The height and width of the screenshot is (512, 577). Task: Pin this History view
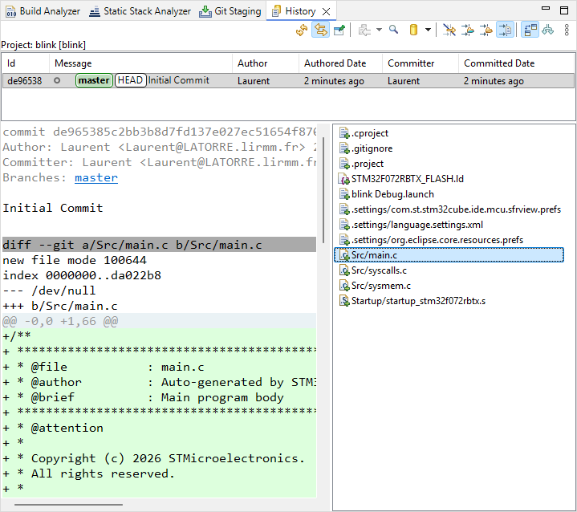pos(339,30)
